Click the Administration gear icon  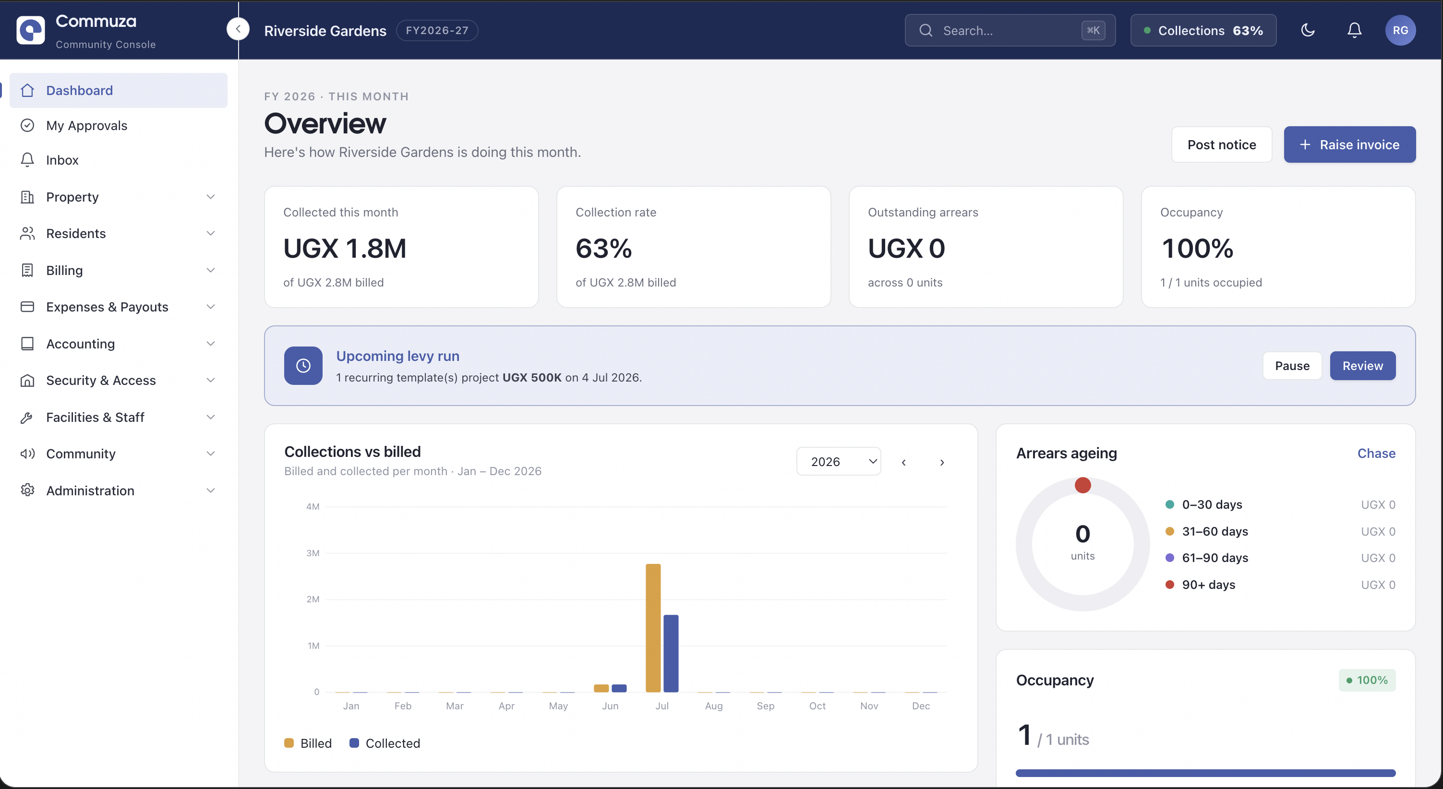click(27, 490)
